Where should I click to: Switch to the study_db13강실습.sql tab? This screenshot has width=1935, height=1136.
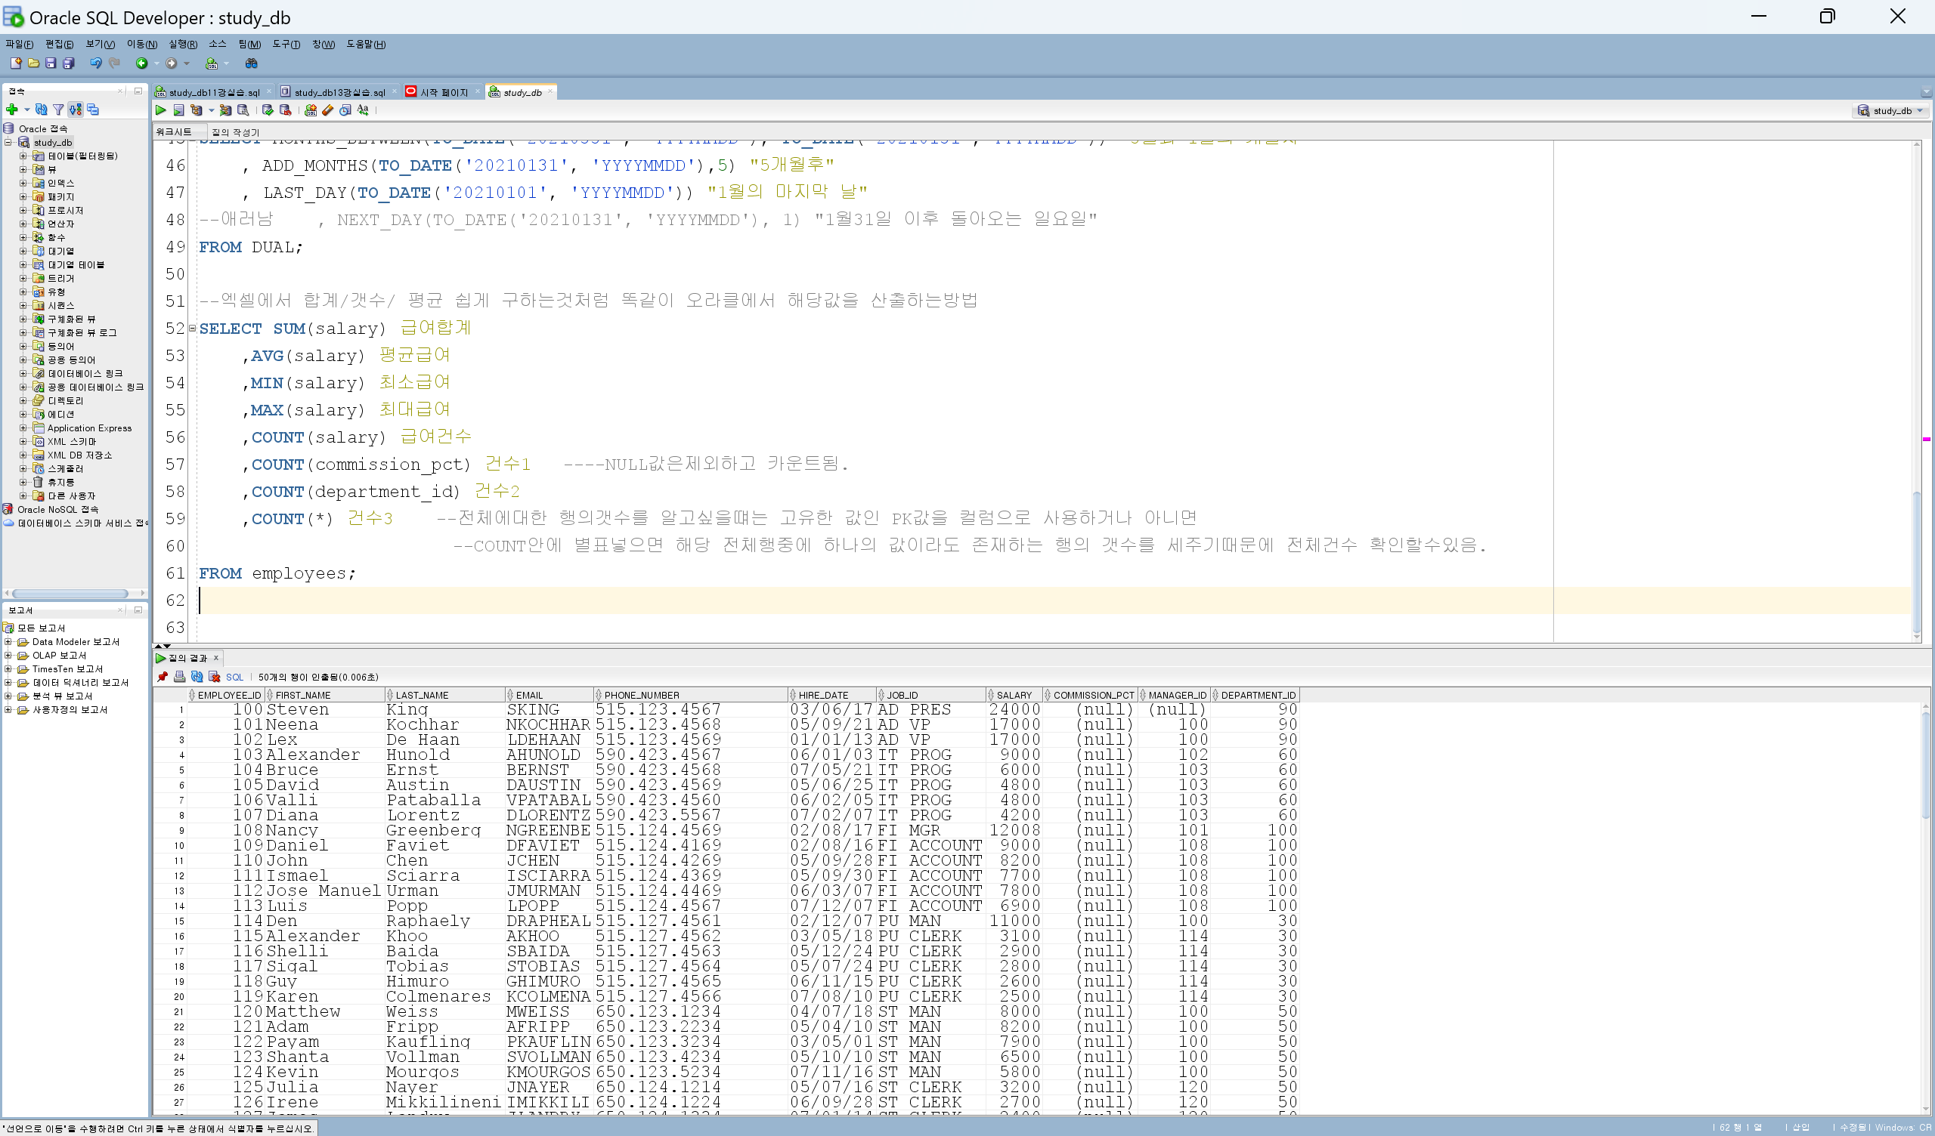(339, 92)
